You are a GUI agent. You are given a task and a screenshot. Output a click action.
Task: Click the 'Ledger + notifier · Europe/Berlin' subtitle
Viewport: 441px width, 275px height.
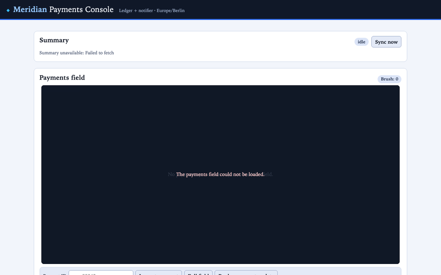point(152,11)
